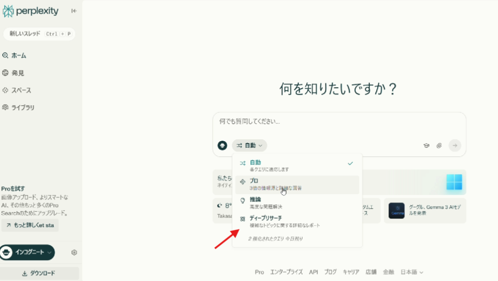Screen dimensions: 498x281
Task: Click the Proを試す heading
Action: coord(13,189)
